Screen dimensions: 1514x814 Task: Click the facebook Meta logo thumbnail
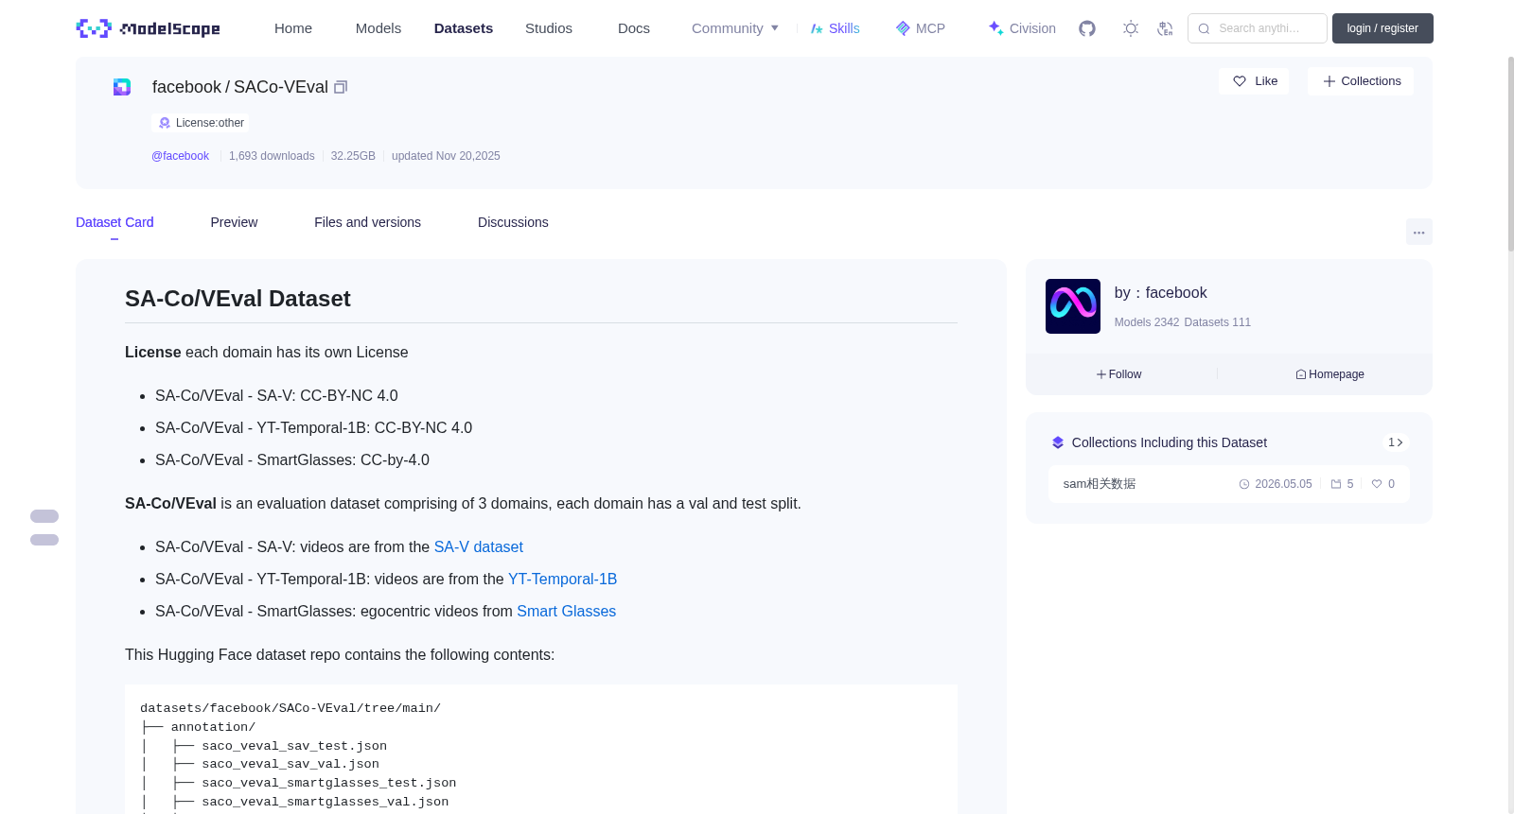1073,306
